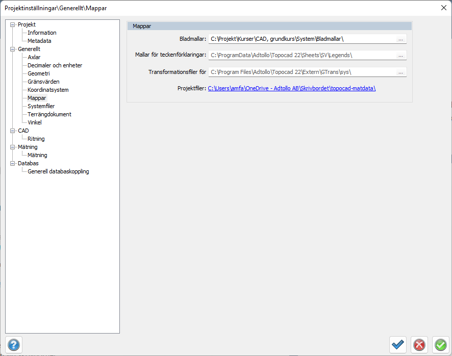Click the green OK checkmark icon
This screenshot has width=452, height=356.
(440, 345)
